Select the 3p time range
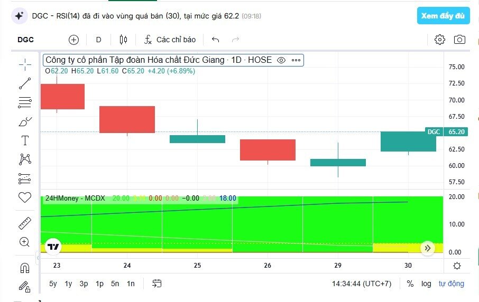Viewport: 479px width, 302px height. (84, 284)
